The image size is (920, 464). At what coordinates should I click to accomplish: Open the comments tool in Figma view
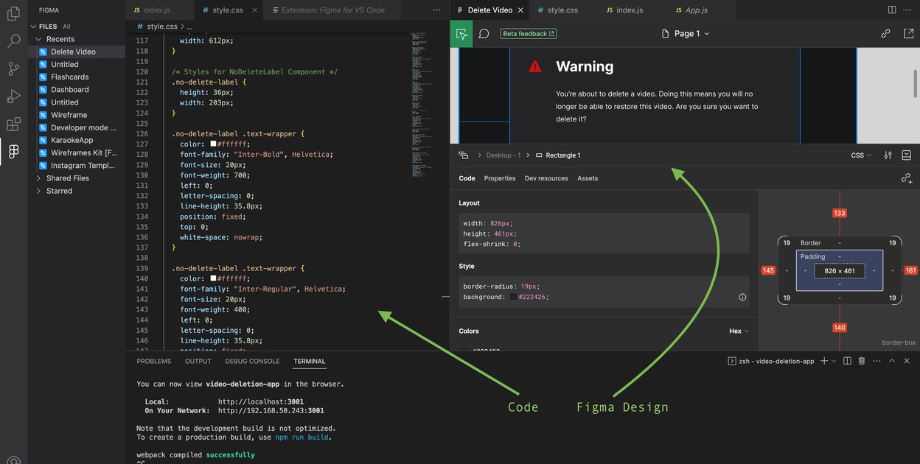pyautogui.click(x=483, y=34)
